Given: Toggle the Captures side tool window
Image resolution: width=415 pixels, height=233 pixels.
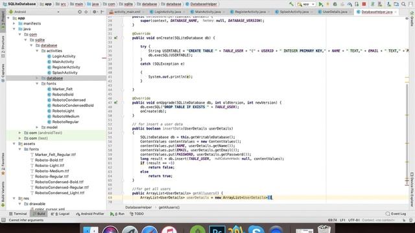Looking at the screenshot, I should point(3,72).
